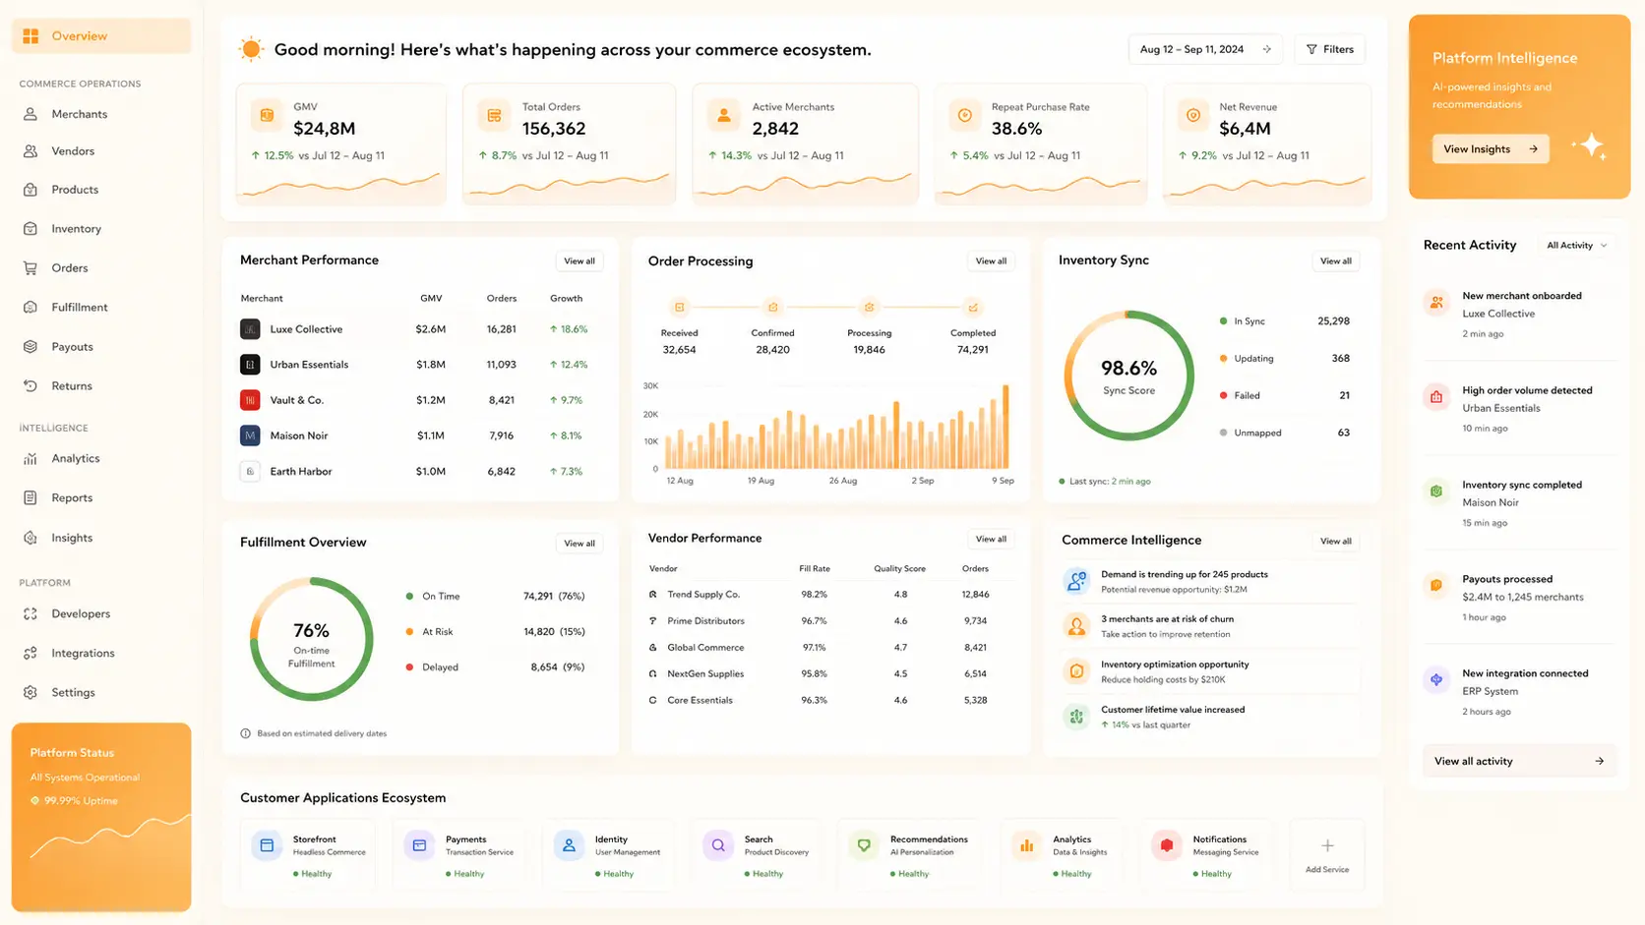
Task: Click the Filters button
Action: point(1330,49)
